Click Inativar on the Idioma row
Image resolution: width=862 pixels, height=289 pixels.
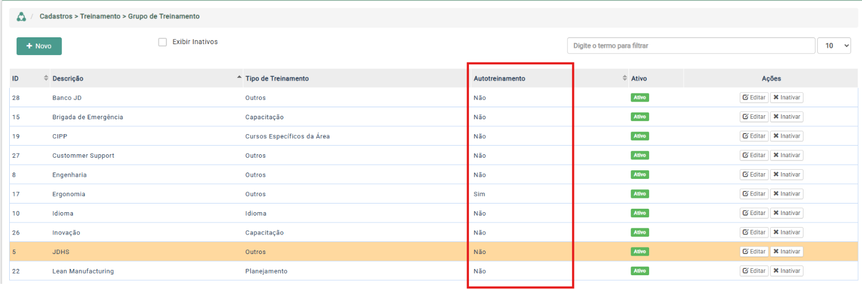786,213
